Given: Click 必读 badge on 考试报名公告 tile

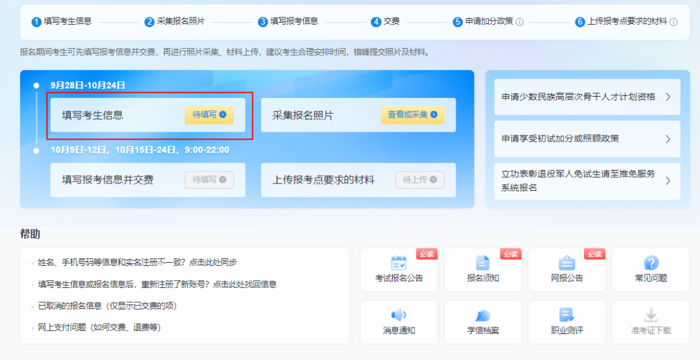Looking at the screenshot, I should [426, 254].
